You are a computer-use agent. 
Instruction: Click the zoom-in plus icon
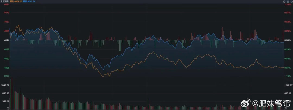pos(284,2)
